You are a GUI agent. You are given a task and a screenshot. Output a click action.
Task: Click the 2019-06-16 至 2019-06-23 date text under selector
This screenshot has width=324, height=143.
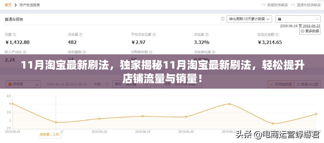click(x=300, y=26)
